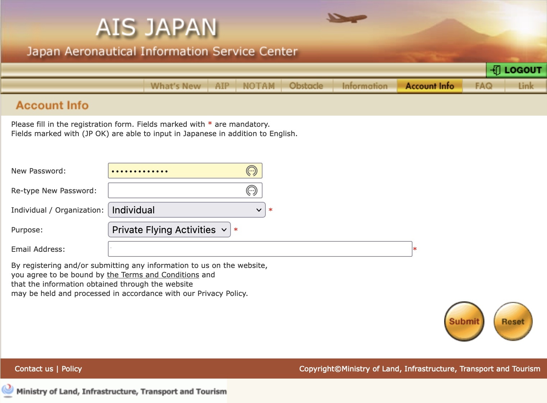Image resolution: width=547 pixels, height=403 pixels.
Task: Open the FAQ tab
Action: tap(483, 86)
